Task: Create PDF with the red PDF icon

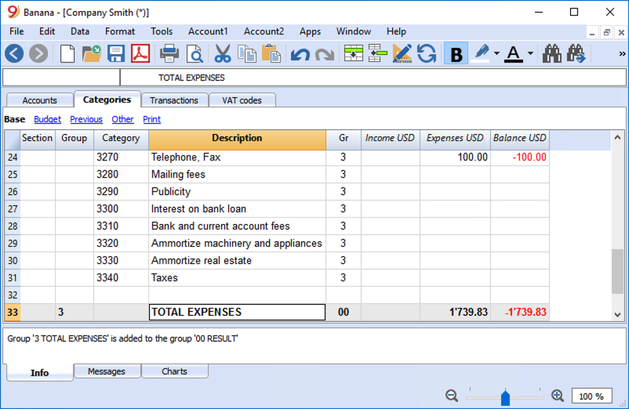Action: [140, 54]
